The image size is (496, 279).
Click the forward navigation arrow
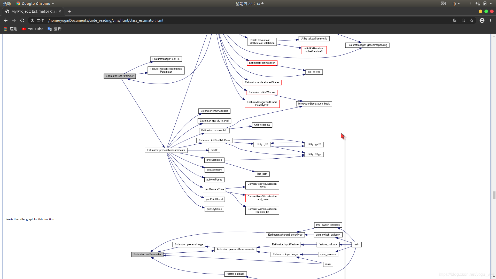coord(14,20)
